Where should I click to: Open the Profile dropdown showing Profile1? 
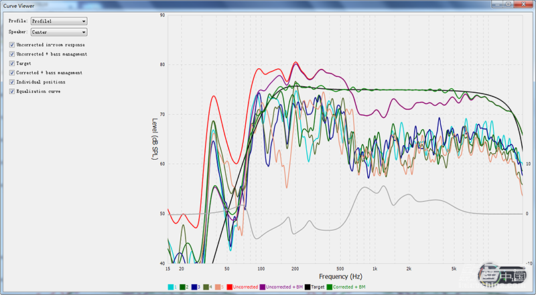click(x=59, y=21)
